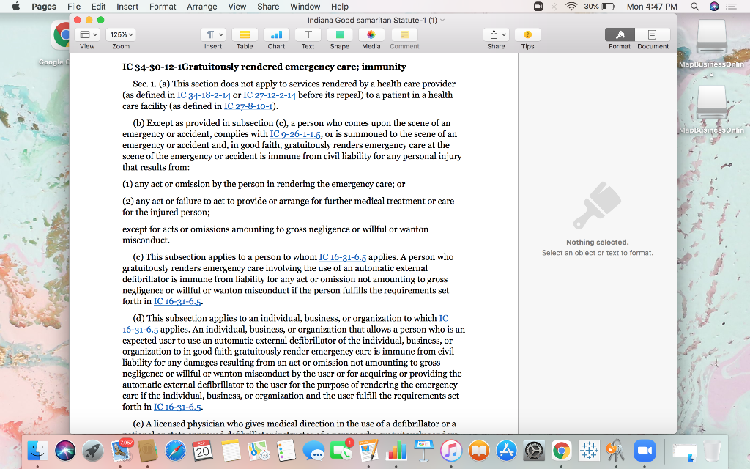Open the View menu in menu bar
This screenshot has height=469, width=750.
tap(237, 6)
